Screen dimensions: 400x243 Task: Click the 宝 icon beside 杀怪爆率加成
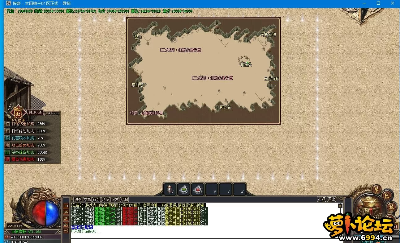click(x=7, y=152)
